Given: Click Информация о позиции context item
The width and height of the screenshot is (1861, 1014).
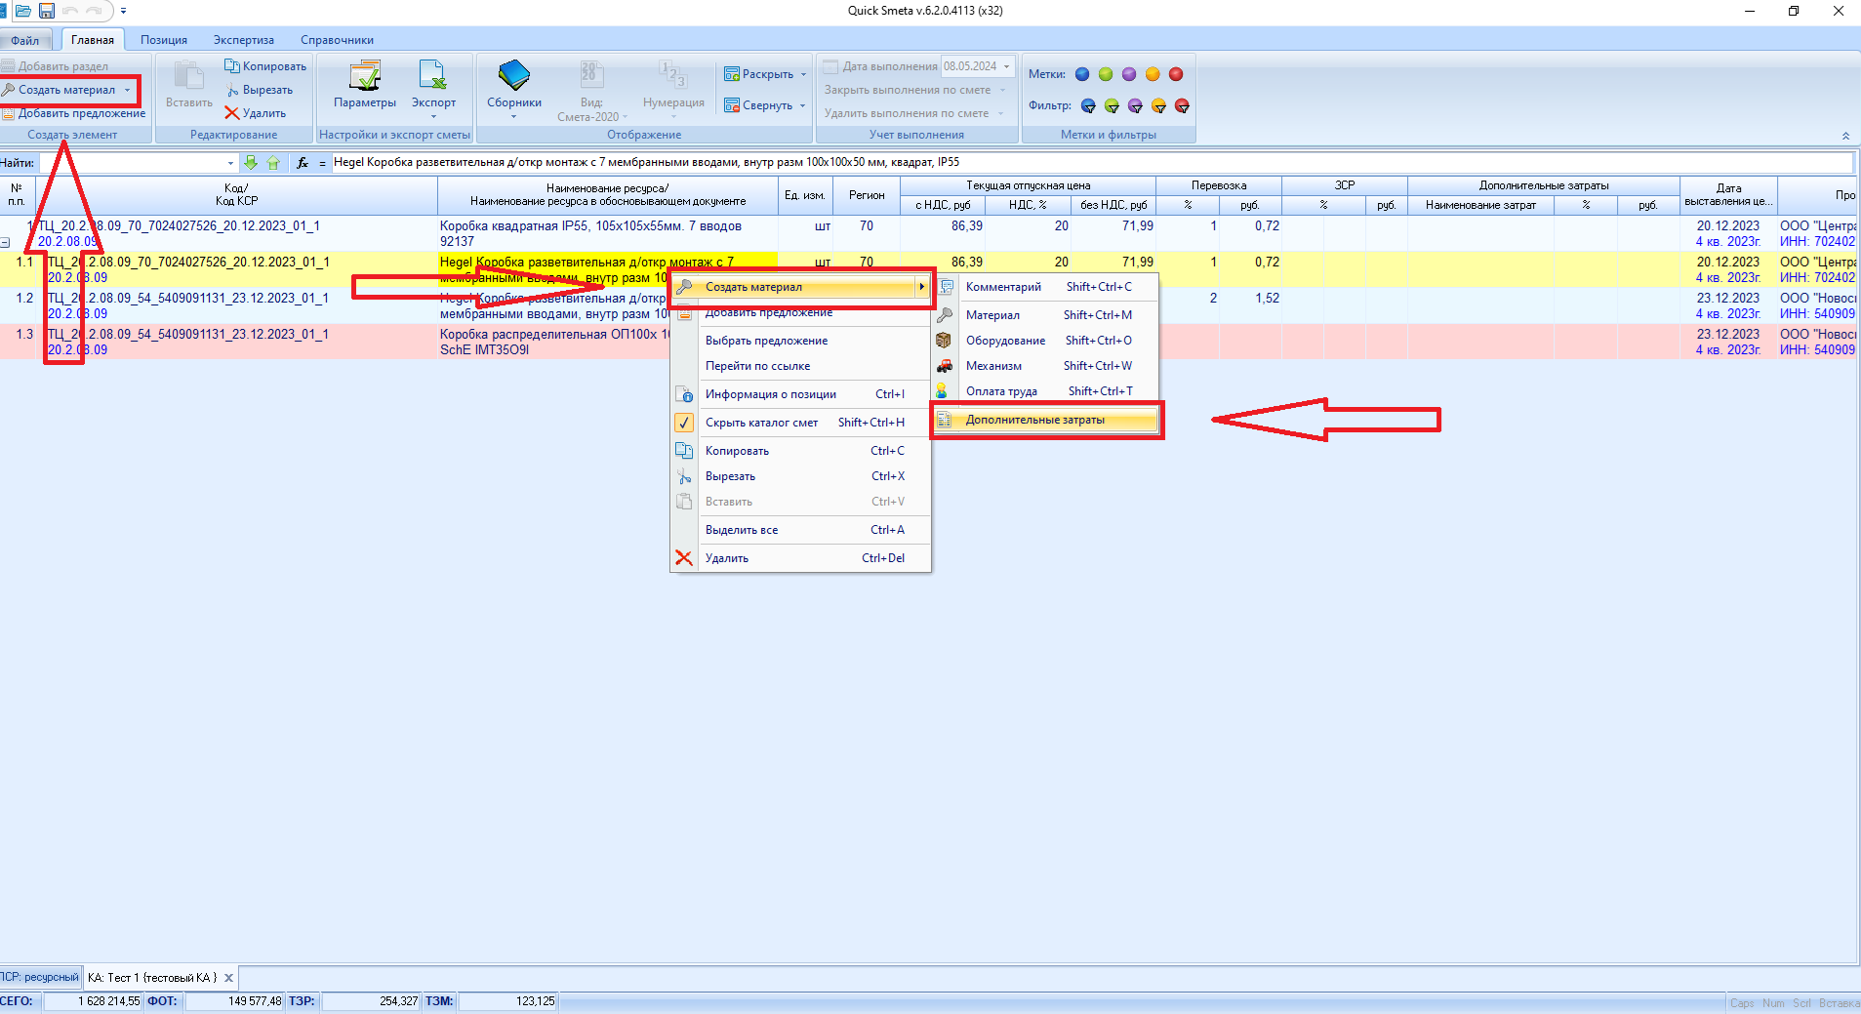Looking at the screenshot, I should pyautogui.click(x=800, y=394).
